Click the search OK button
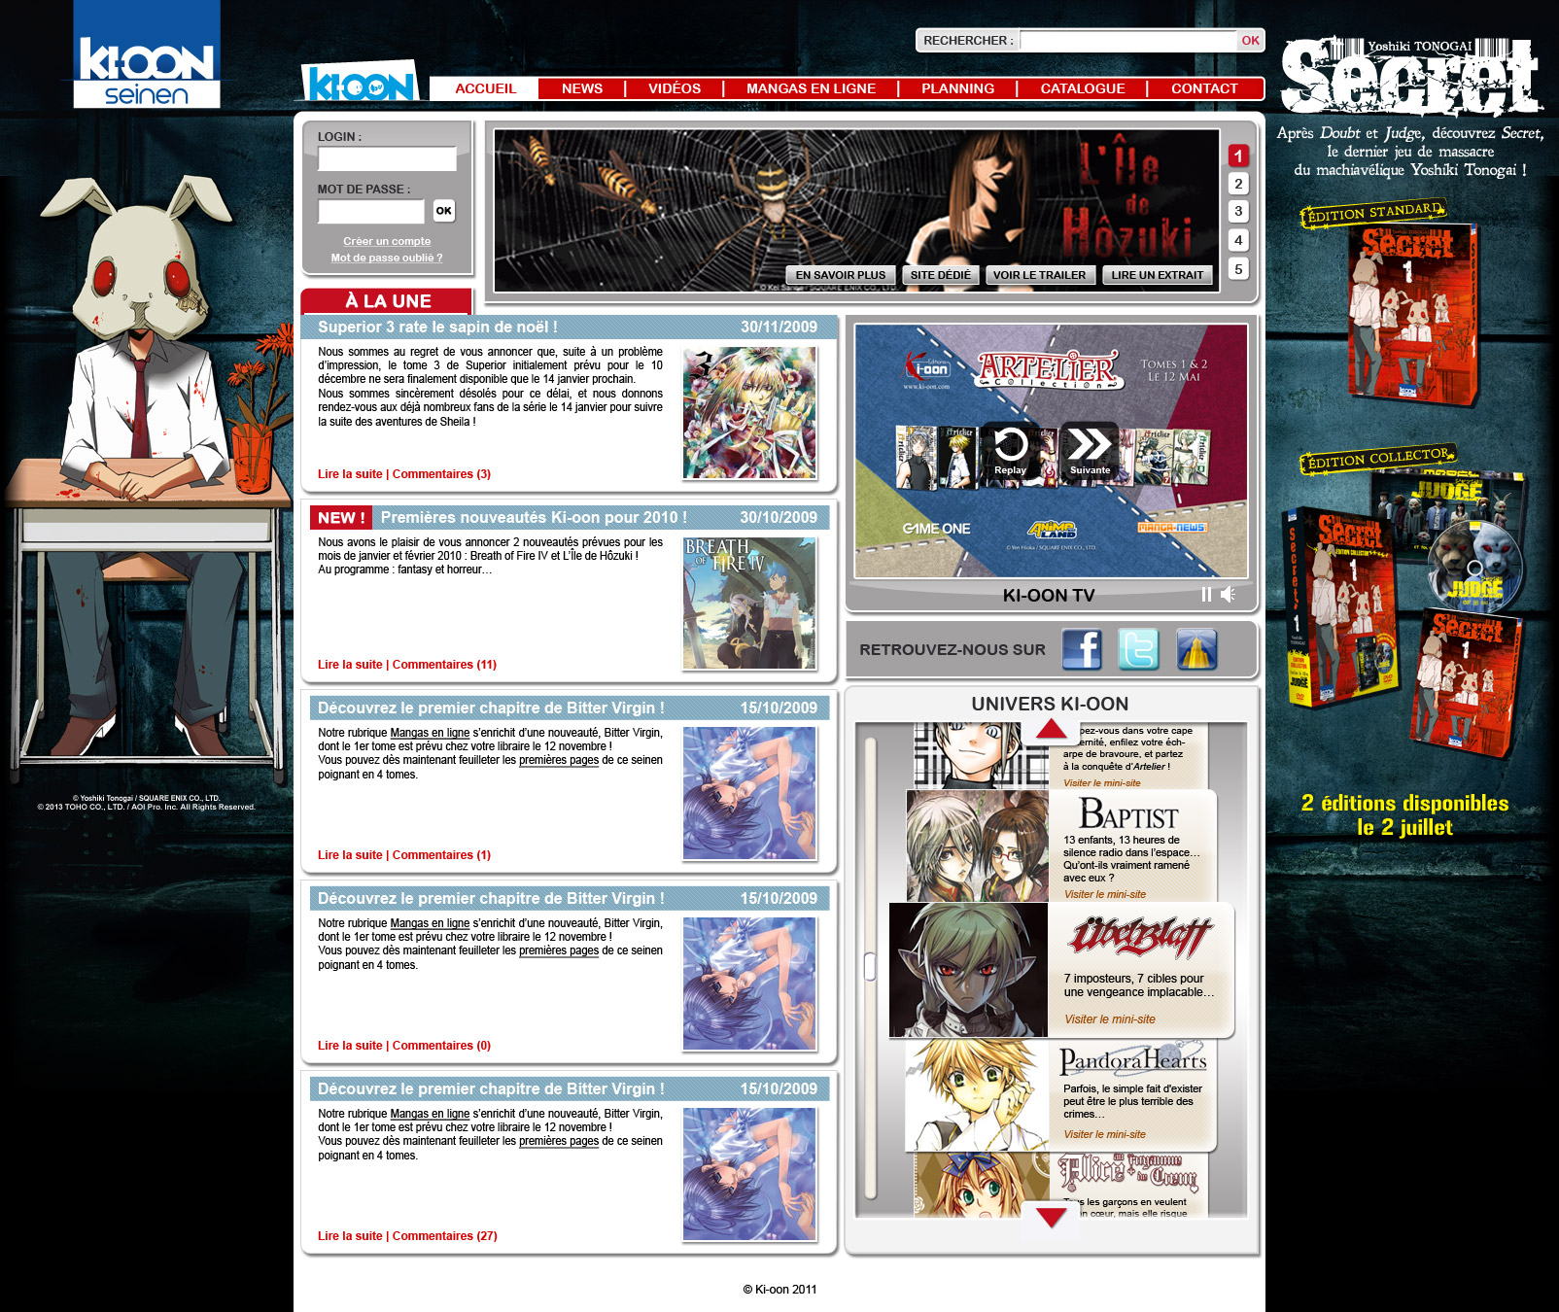1559x1312 pixels. coord(1250,41)
